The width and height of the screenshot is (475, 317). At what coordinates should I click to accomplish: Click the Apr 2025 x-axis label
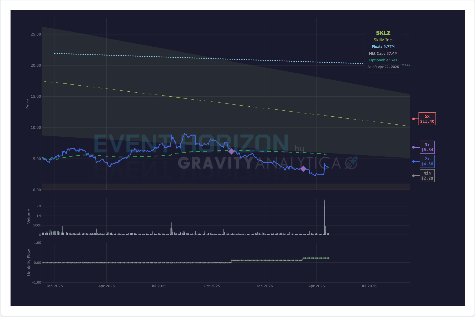(x=107, y=286)
